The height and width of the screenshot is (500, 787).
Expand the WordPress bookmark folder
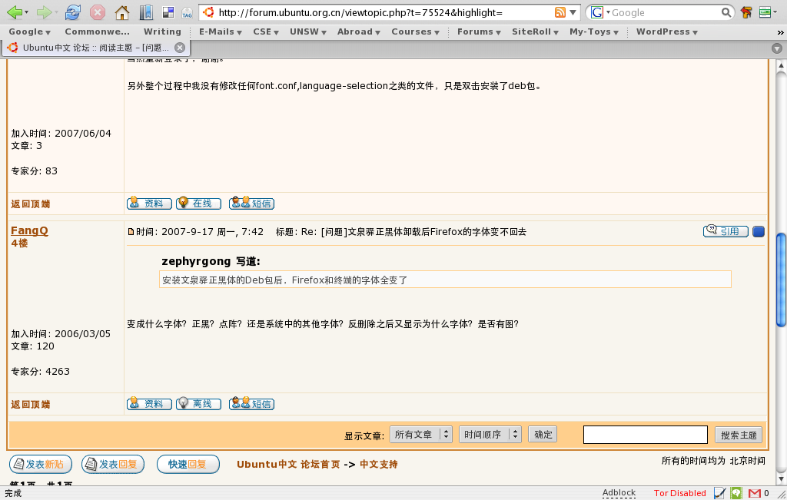[667, 31]
